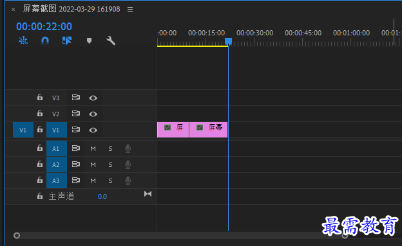Select the 屏幕截图 2022-03-29 161908 sequence tab
This screenshot has height=246, width=402.
(72, 9)
